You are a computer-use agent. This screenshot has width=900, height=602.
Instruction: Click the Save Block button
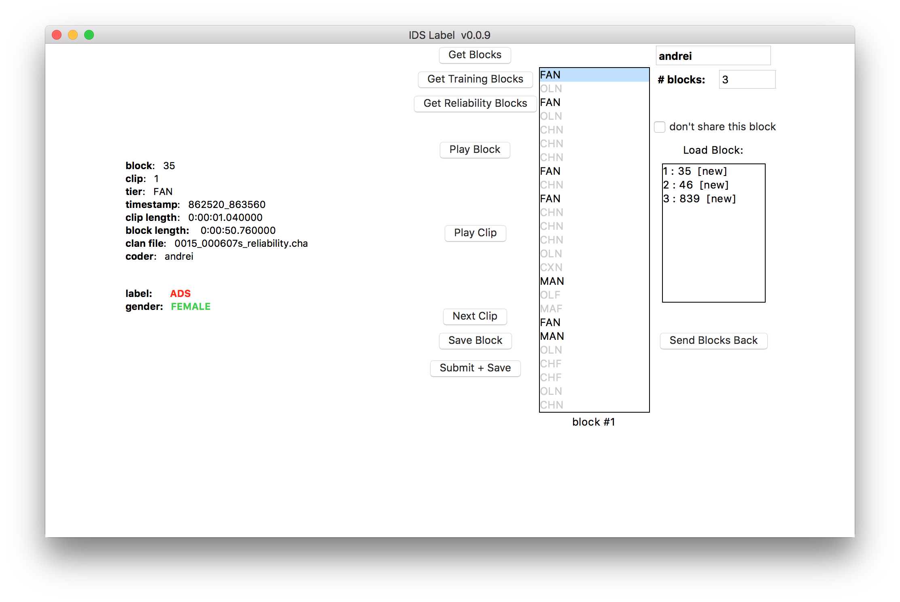475,341
